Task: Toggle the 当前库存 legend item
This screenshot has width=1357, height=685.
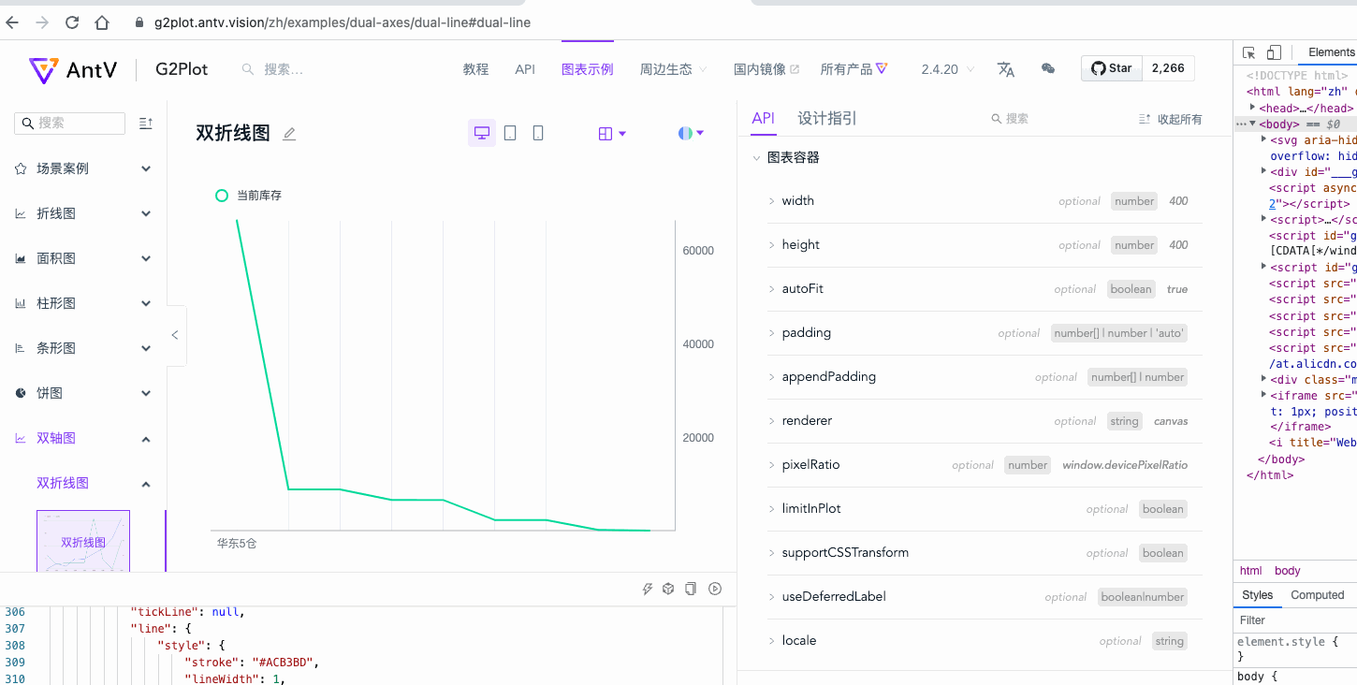Action: [x=249, y=196]
